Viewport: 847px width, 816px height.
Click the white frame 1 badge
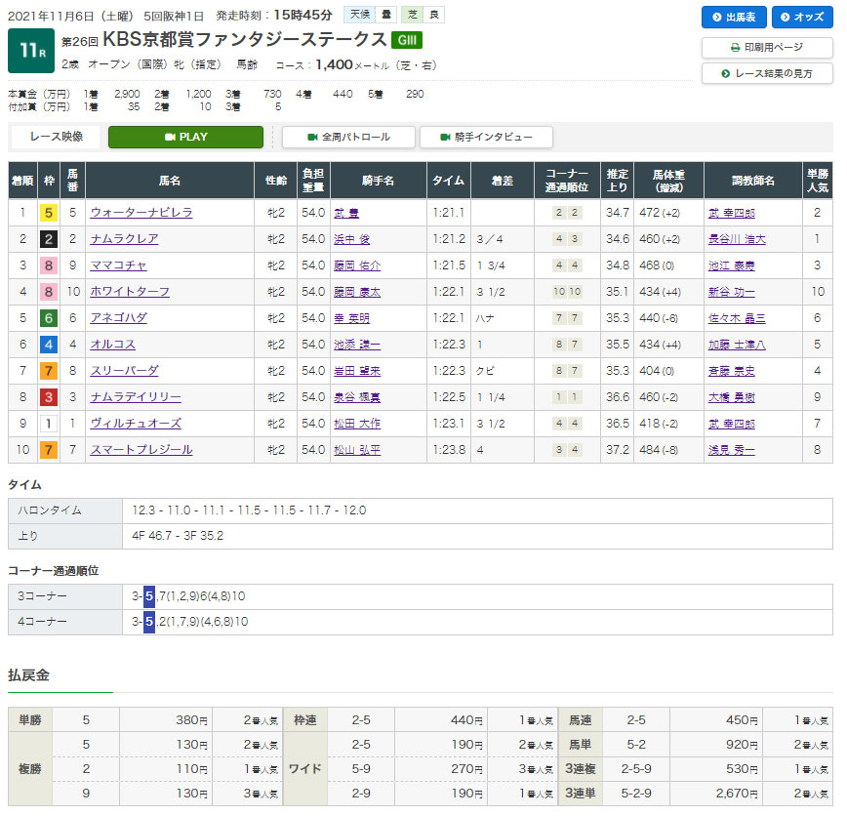[46, 424]
